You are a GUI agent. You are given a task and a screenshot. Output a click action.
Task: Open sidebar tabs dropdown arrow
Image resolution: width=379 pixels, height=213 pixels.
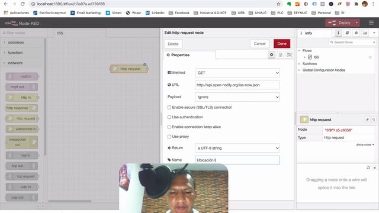pyautogui.click(x=374, y=33)
